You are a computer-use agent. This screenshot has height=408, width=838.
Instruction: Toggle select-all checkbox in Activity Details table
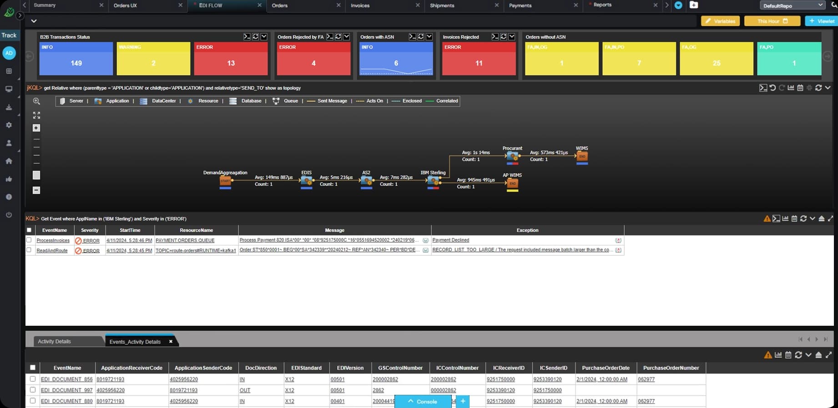(x=32, y=368)
